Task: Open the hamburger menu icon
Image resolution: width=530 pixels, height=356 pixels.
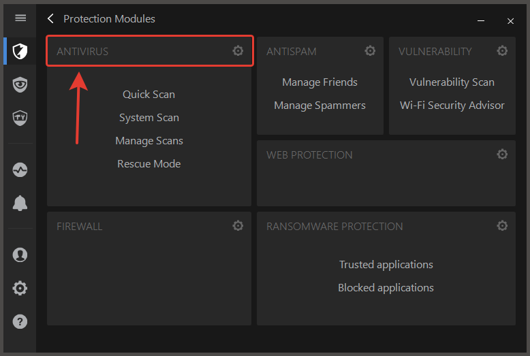Action: coord(20,18)
